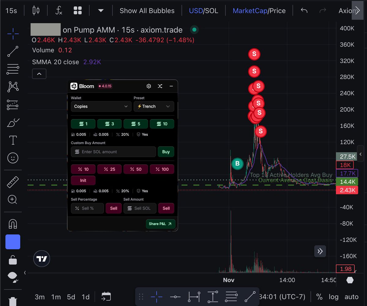The width and height of the screenshot is (367, 306).
Task: Undo the last chart action
Action: click(x=304, y=11)
